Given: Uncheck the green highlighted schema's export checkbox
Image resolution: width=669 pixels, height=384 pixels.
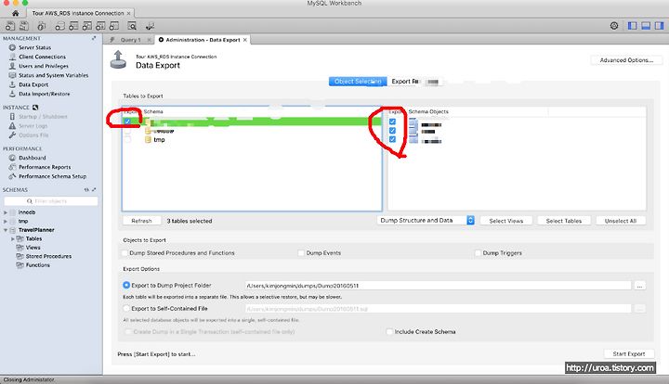Looking at the screenshot, I should 127,122.
